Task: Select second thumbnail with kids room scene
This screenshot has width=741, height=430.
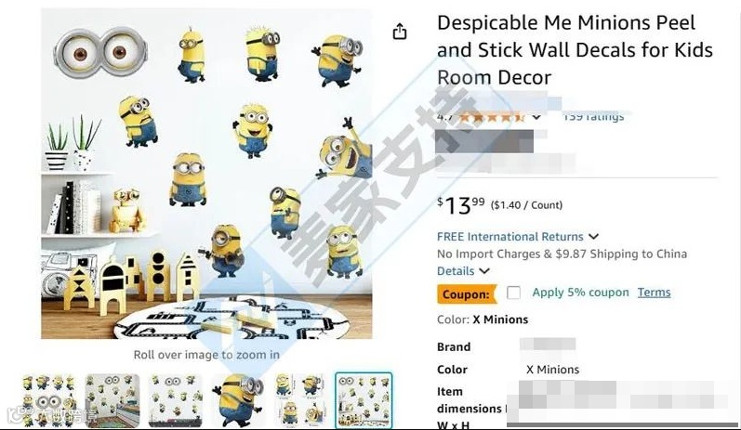Action: 112,400
